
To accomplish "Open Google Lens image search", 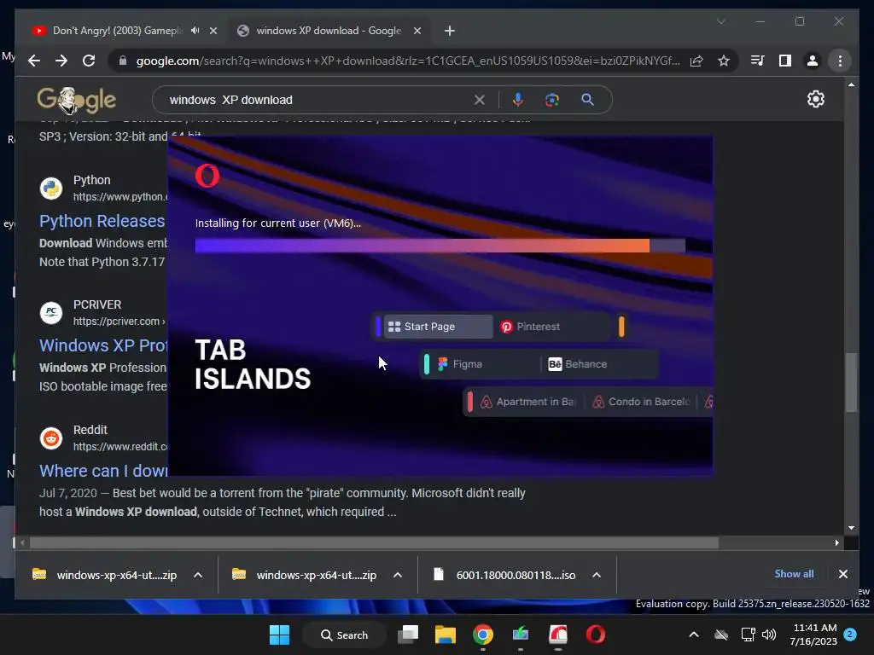I will (x=552, y=100).
